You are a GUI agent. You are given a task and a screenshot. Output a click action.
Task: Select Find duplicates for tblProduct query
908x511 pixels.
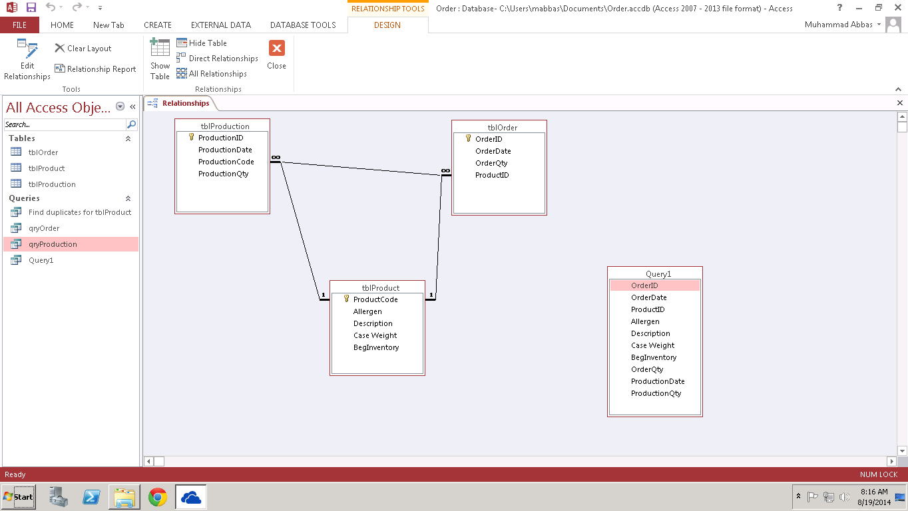(71, 212)
